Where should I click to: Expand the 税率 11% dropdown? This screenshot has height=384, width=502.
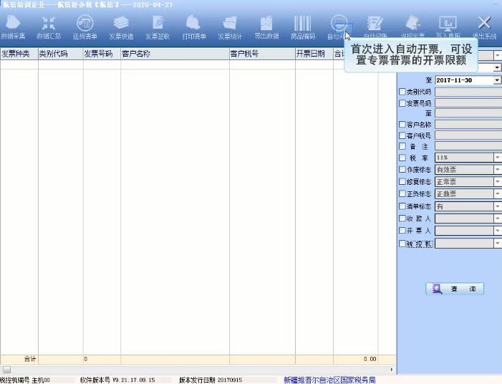pyautogui.click(x=497, y=158)
